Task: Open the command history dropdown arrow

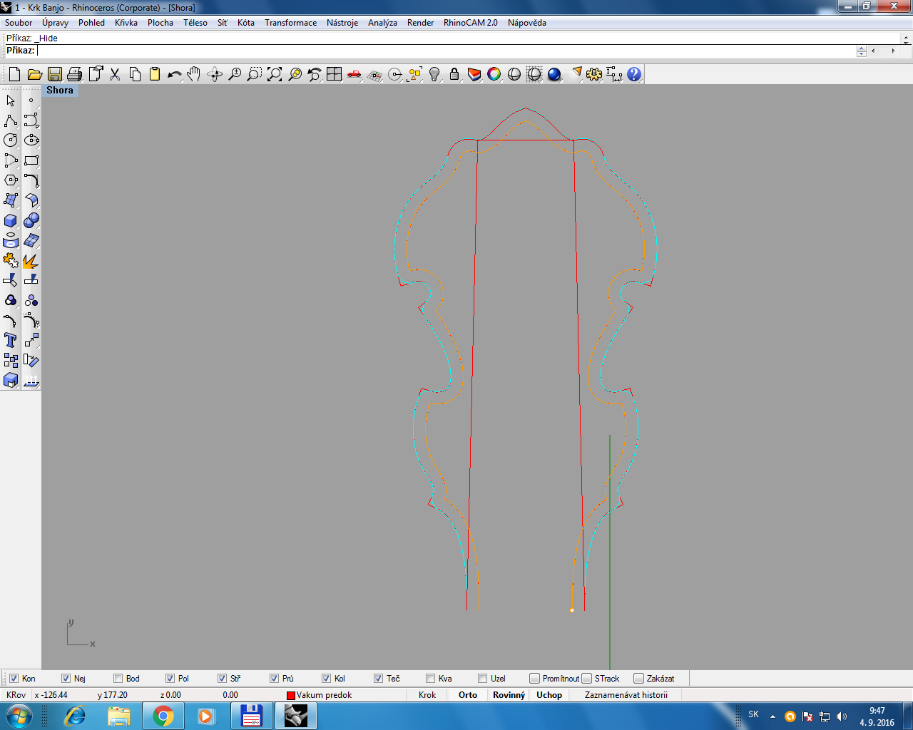Action: (907, 38)
